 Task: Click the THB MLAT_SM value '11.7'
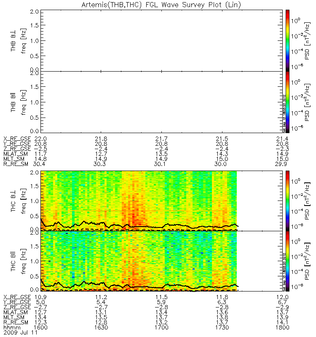point(40,154)
